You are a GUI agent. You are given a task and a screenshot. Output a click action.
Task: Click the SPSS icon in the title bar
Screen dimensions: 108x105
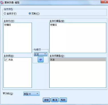(2, 3)
